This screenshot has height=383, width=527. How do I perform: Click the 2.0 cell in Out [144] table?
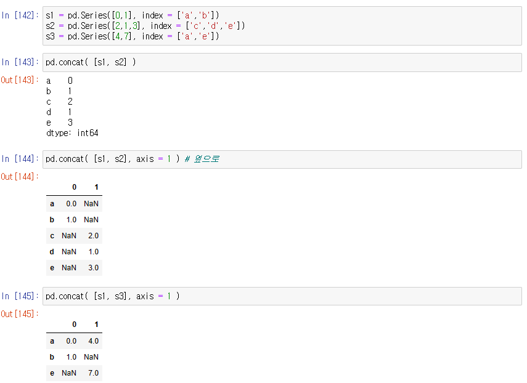pyautogui.click(x=94, y=236)
